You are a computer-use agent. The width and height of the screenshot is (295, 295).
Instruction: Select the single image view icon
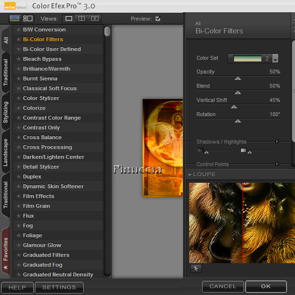[69, 19]
